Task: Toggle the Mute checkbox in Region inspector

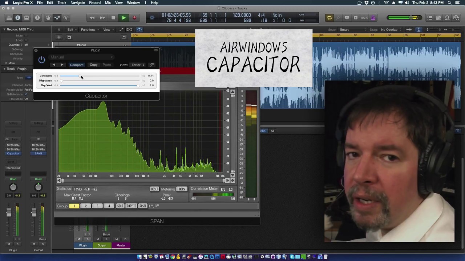Action: 26,36
